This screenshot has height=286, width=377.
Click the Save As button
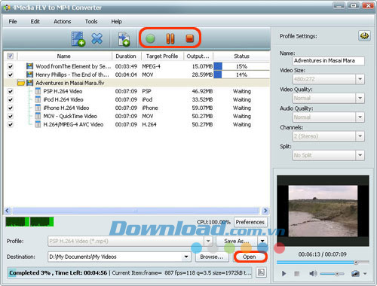point(237,241)
